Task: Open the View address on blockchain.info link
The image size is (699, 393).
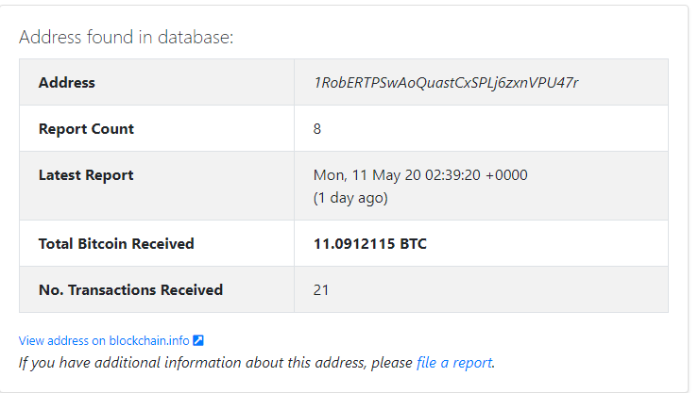Action: click(x=111, y=340)
